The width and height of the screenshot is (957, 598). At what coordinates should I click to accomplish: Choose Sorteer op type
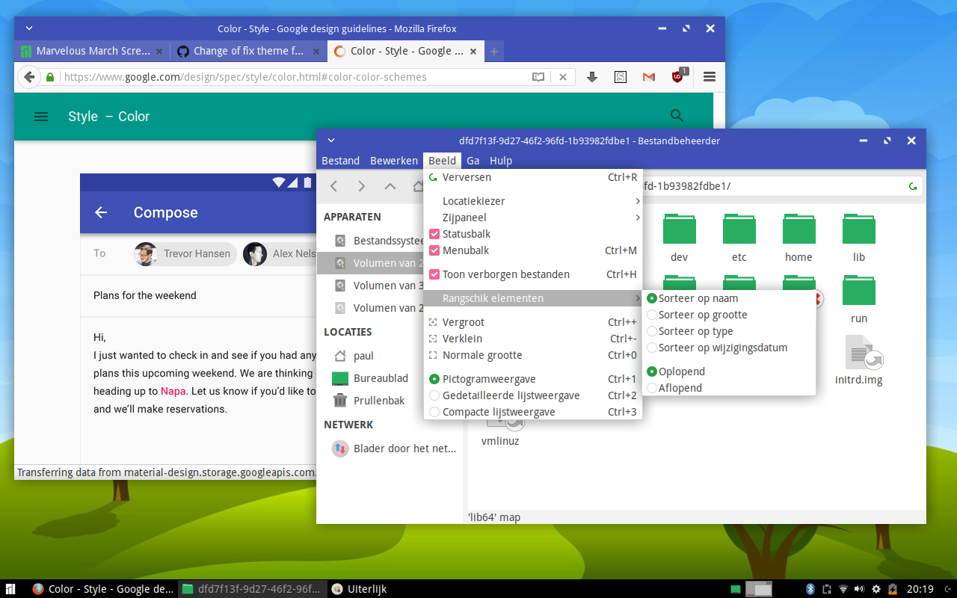click(x=729, y=331)
